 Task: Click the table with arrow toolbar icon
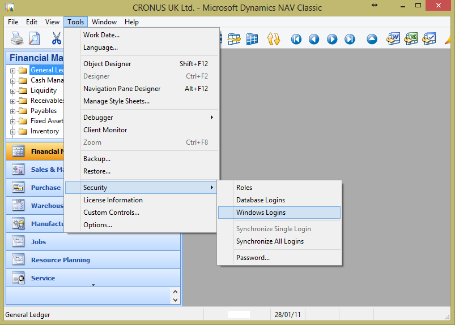point(234,39)
